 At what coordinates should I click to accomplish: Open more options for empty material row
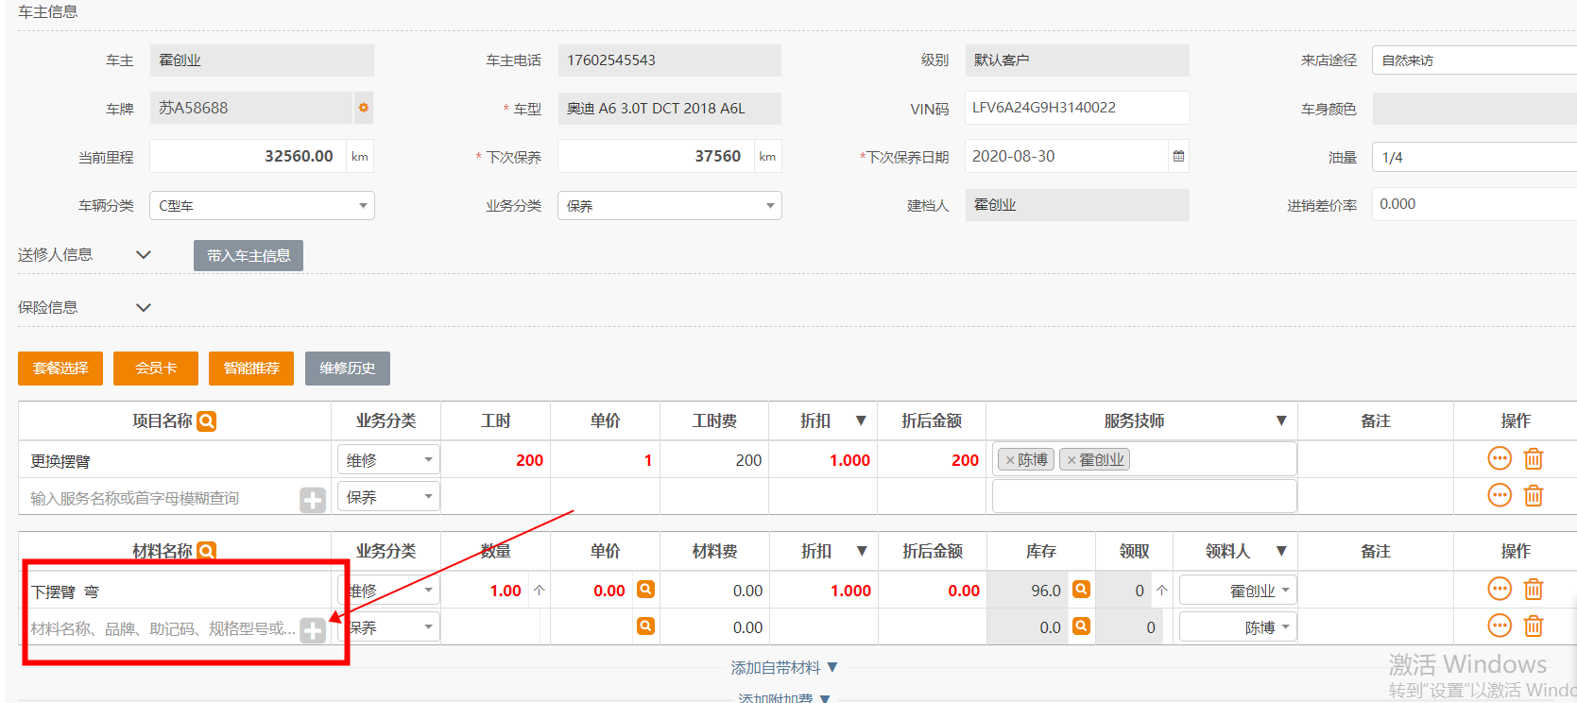tap(1500, 626)
